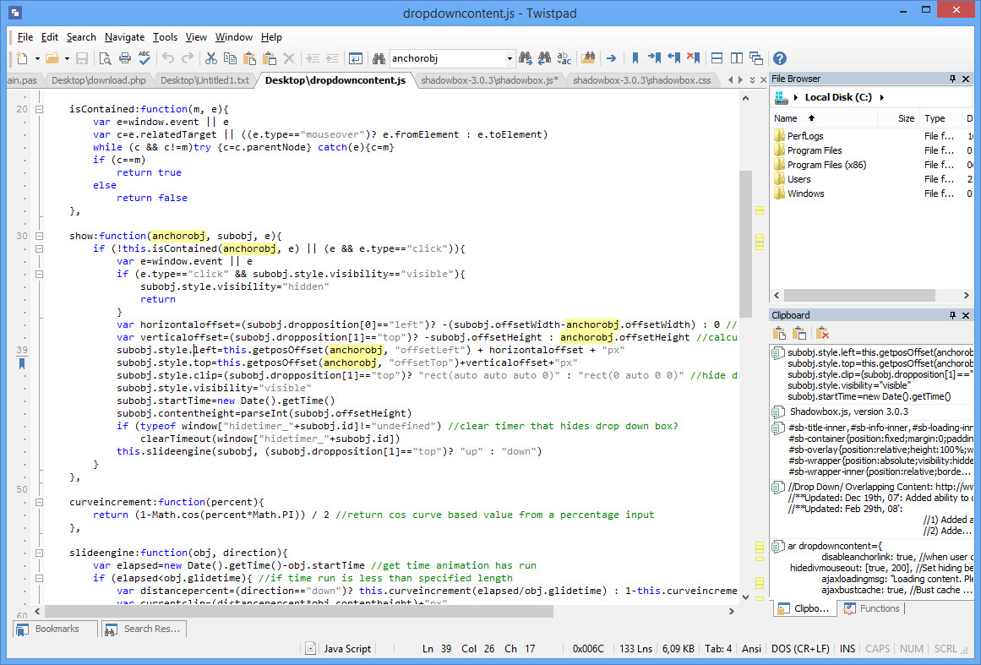Click the bookmark marker at line 39 gutter
This screenshot has width=981, height=665.
(22, 362)
